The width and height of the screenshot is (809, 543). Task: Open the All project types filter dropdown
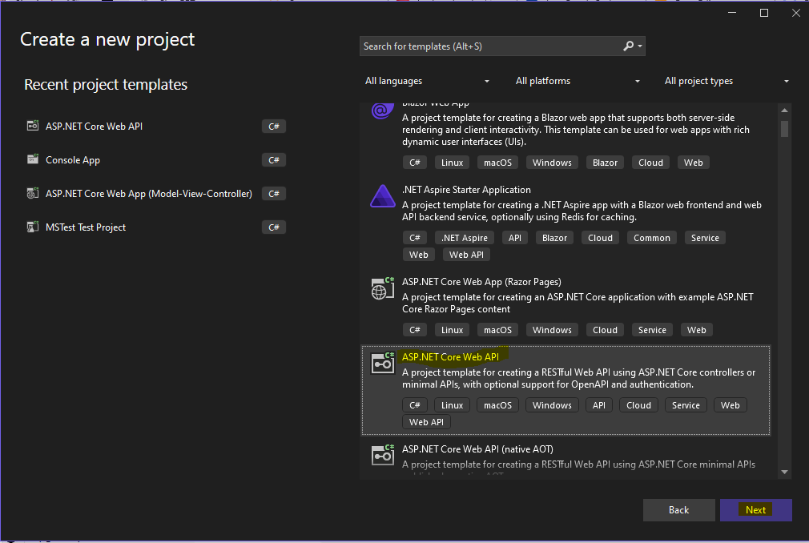click(726, 81)
